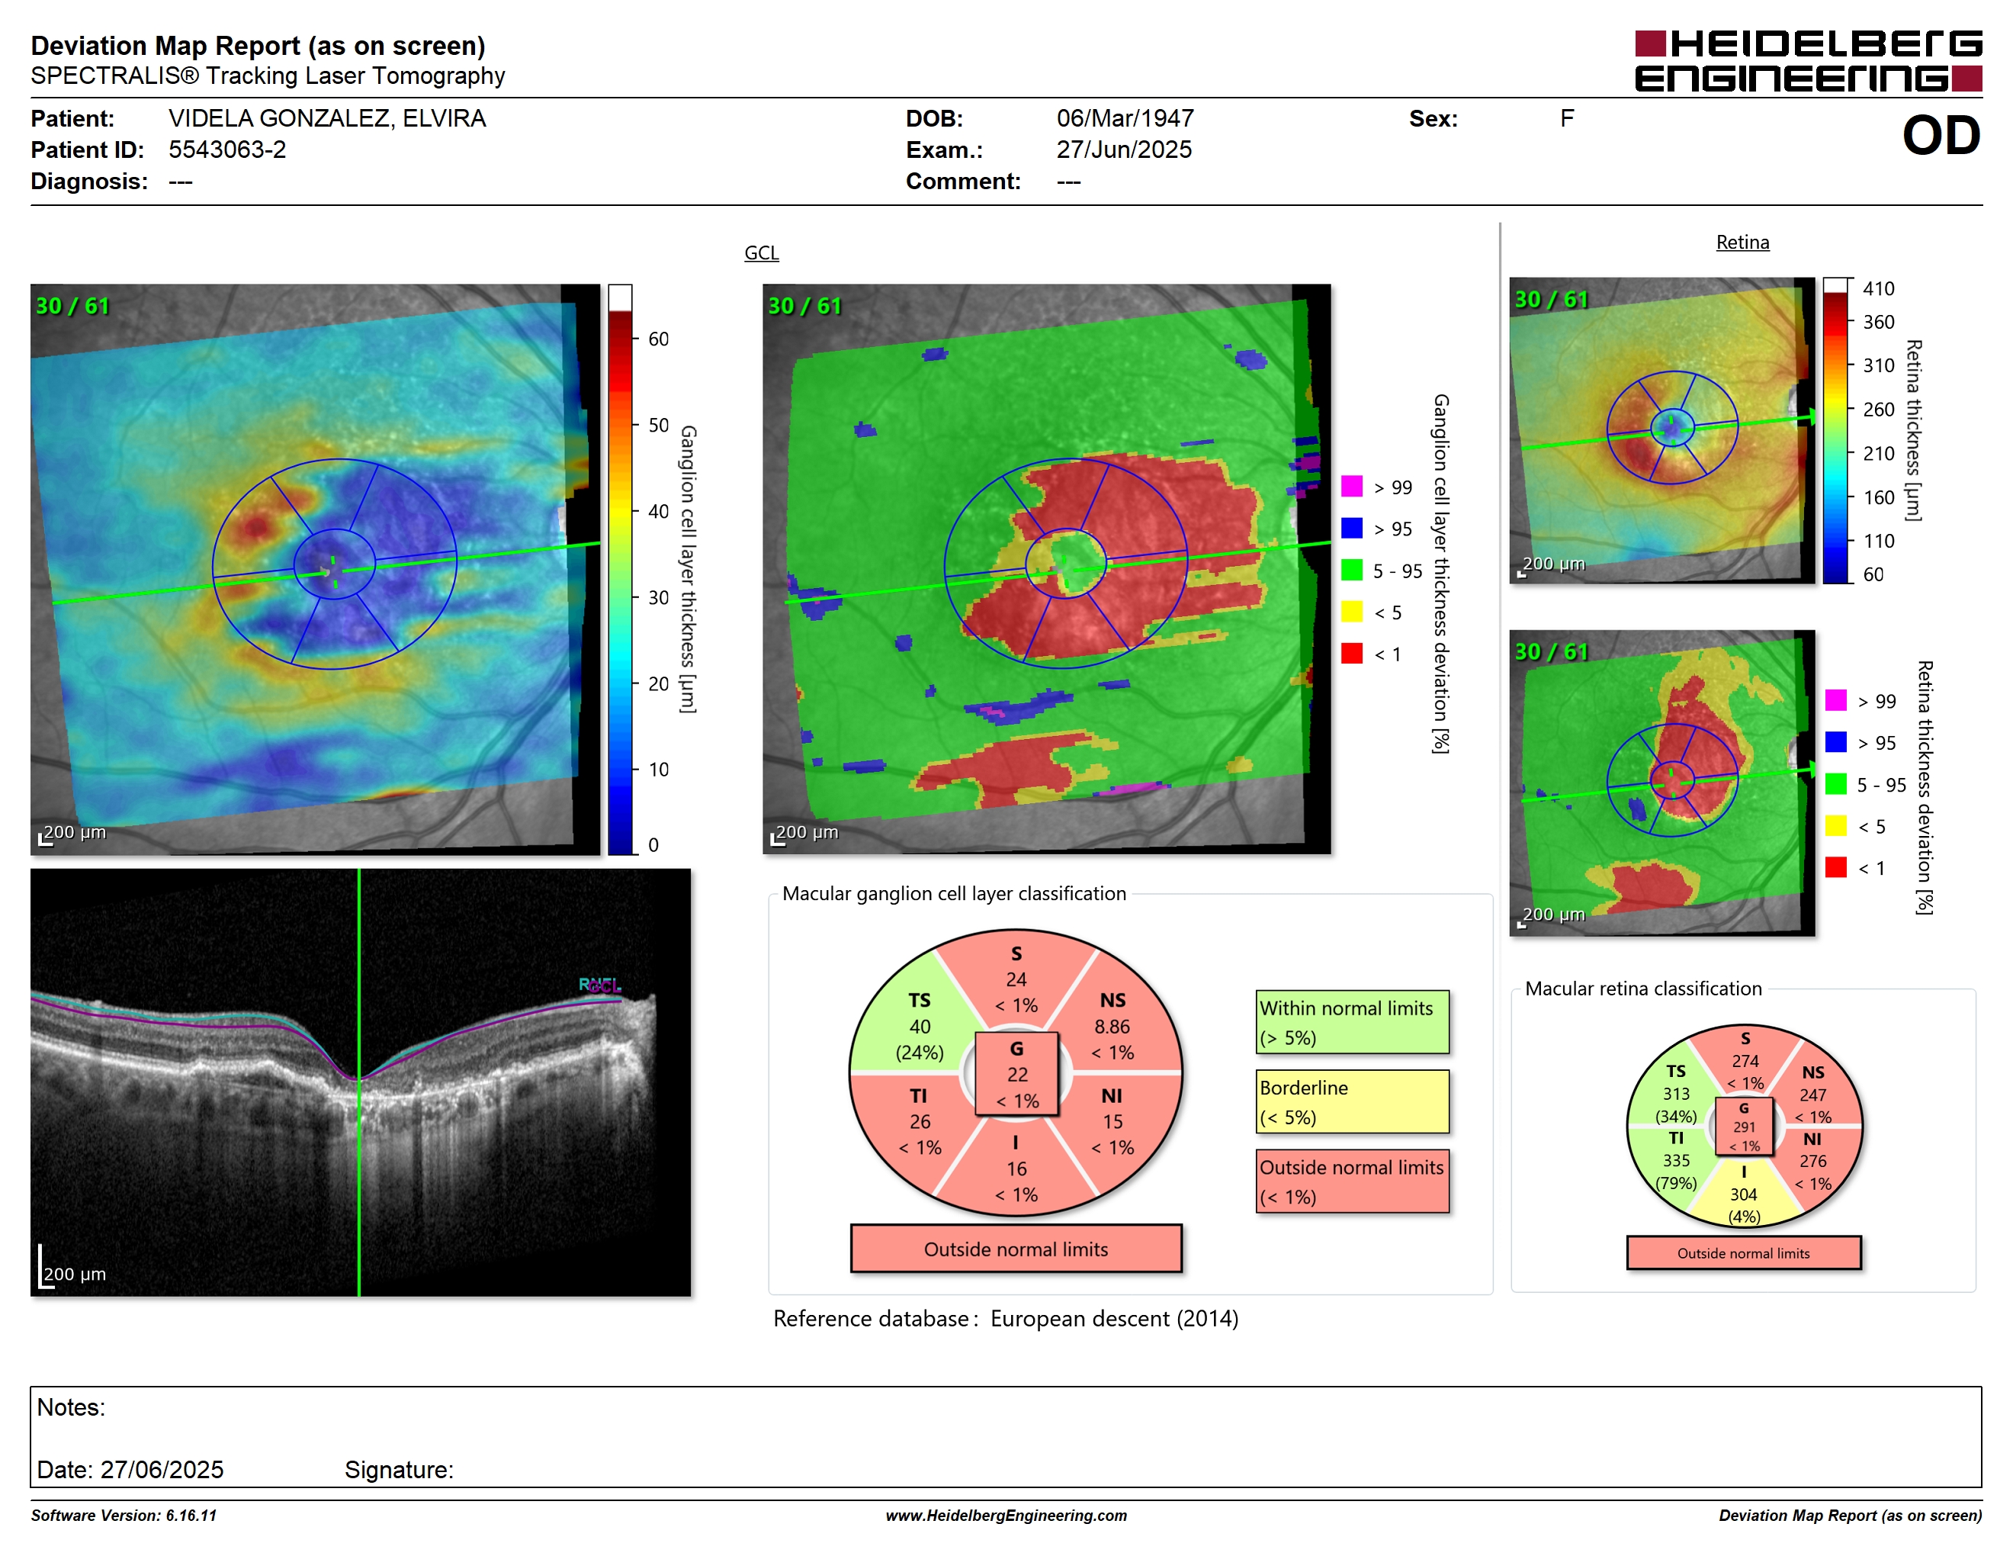Click the DOB value 06/Mar/1947
Image resolution: width=2013 pixels, height=1556 pixels.
coord(1125,118)
